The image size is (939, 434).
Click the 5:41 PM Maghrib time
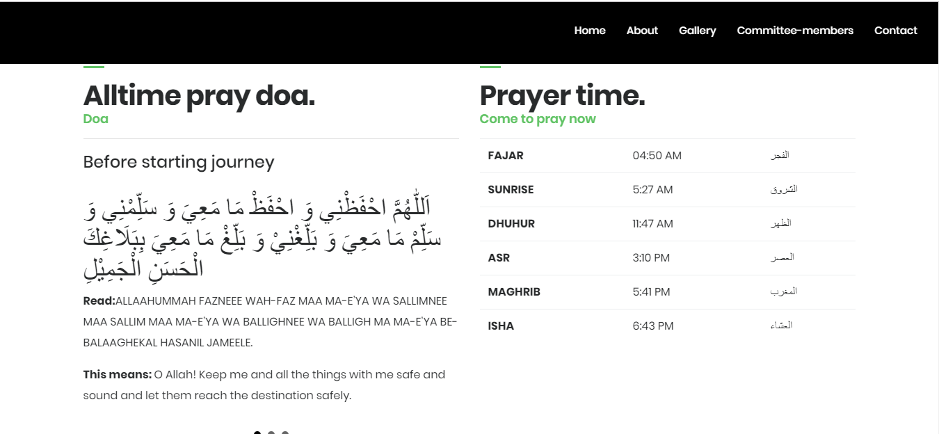[x=652, y=292]
